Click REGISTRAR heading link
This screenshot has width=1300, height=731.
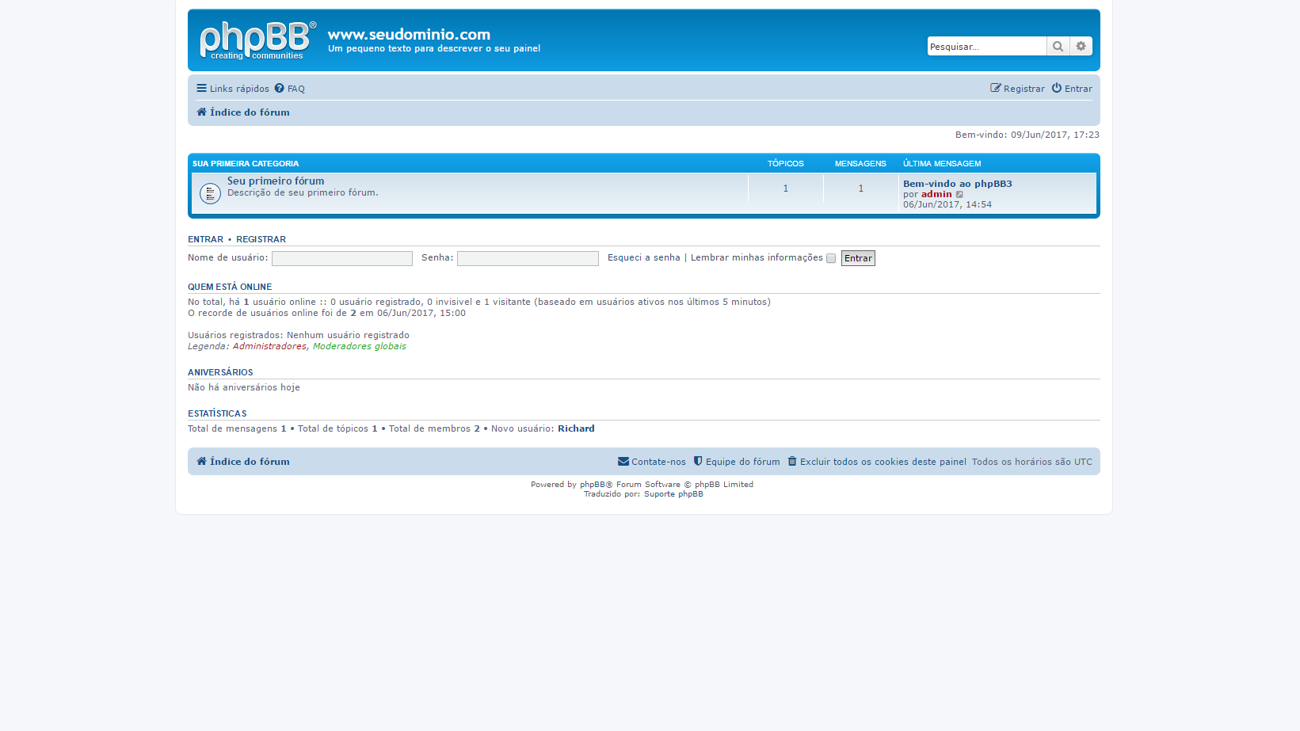click(x=261, y=239)
